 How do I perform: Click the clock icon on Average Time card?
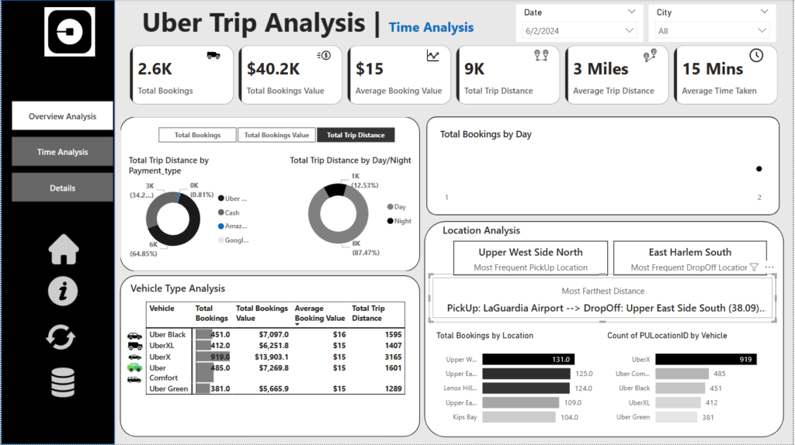click(755, 55)
